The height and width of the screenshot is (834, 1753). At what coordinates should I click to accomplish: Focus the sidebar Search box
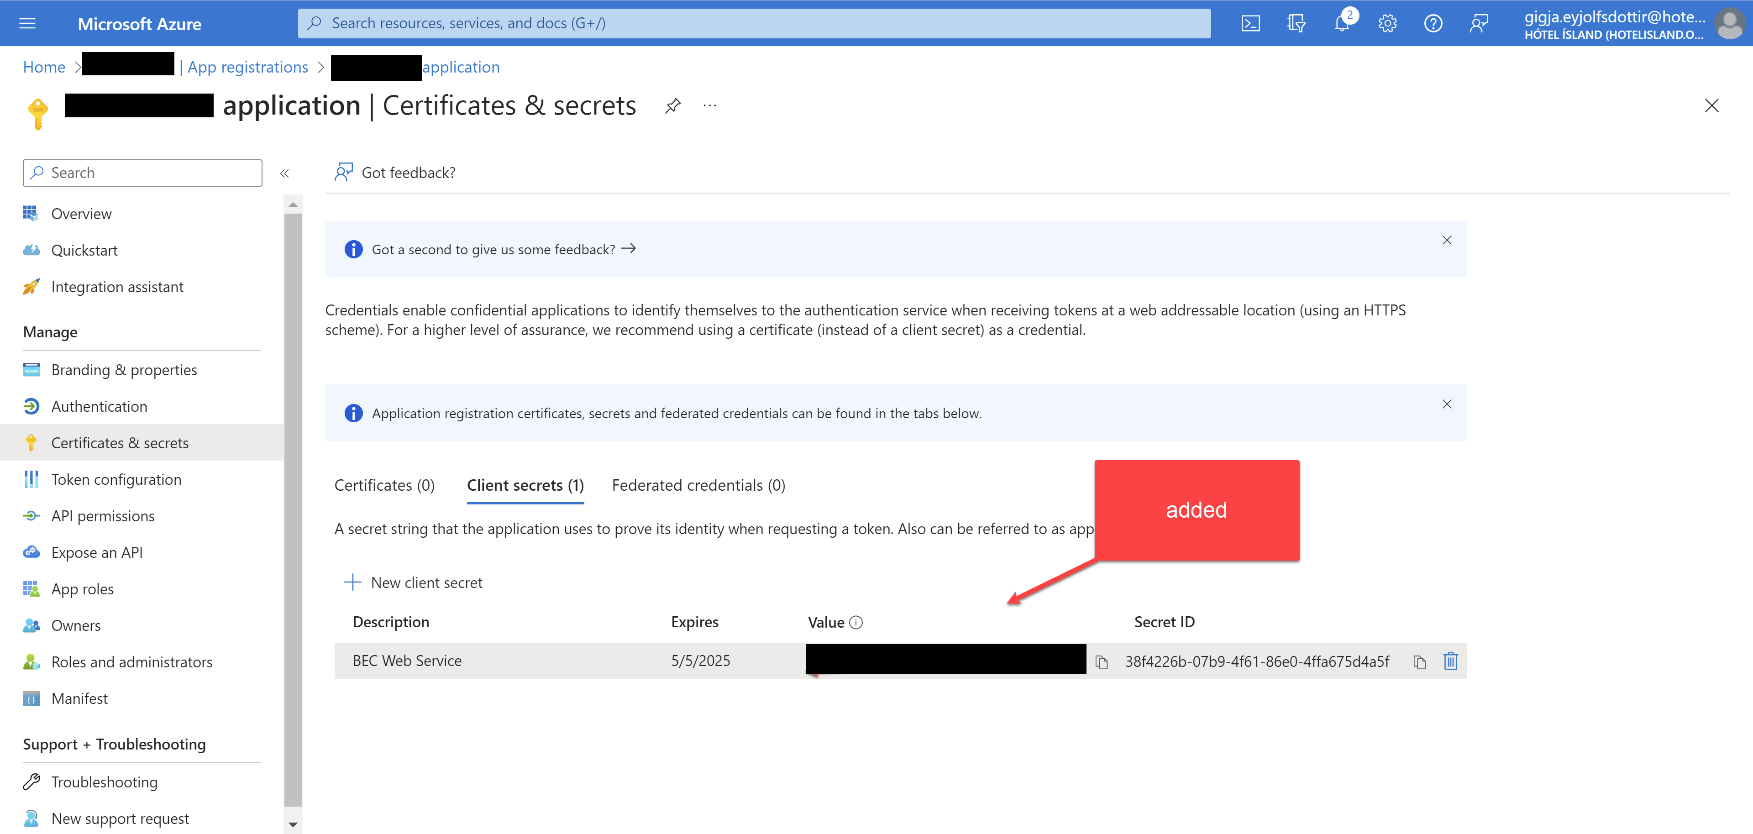coord(143,173)
